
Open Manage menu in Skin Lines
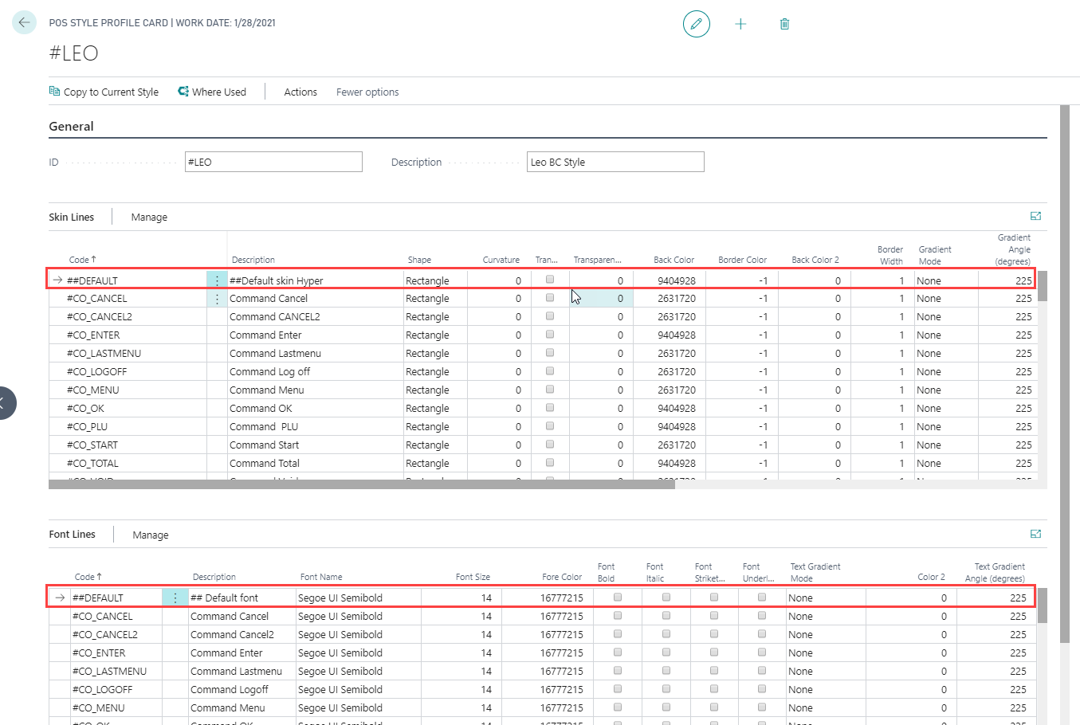(149, 217)
